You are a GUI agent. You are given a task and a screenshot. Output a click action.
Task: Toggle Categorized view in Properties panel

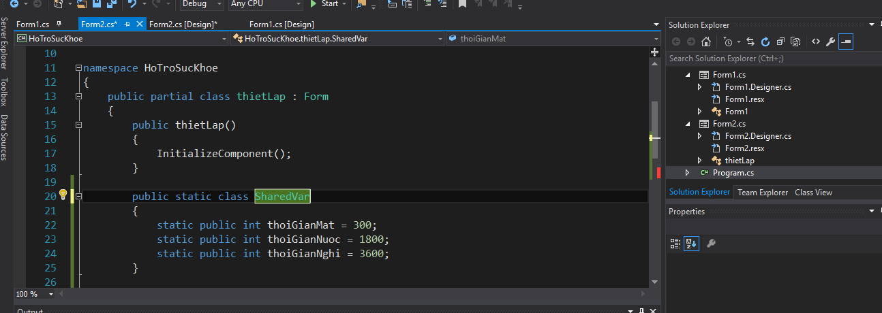point(675,243)
